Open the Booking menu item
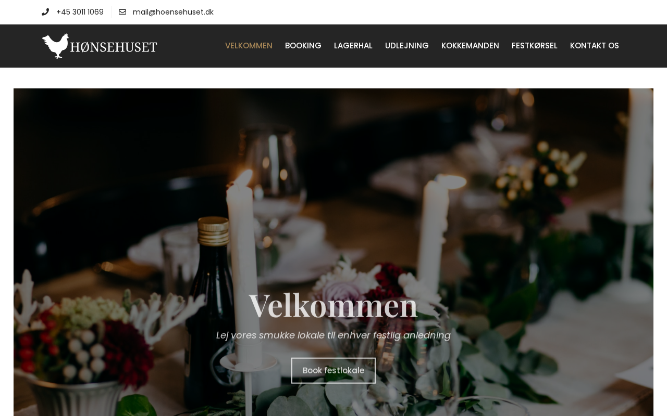The height and width of the screenshot is (416, 667). [x=303, y=46]
